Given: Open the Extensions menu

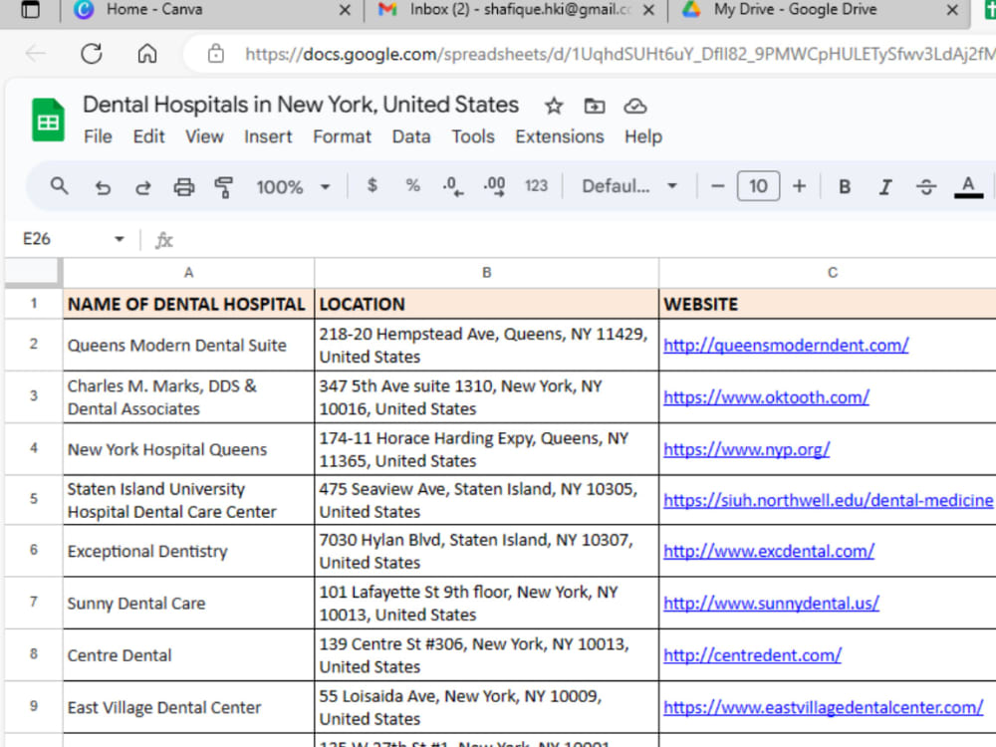Looking at the screenshot, I should (560, 136).
